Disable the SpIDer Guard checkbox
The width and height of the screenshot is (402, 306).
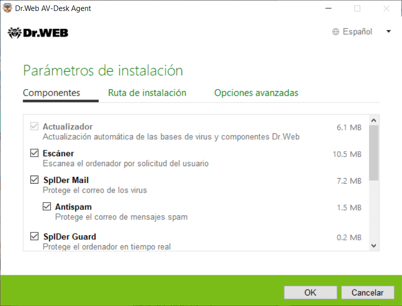(34, 236)
